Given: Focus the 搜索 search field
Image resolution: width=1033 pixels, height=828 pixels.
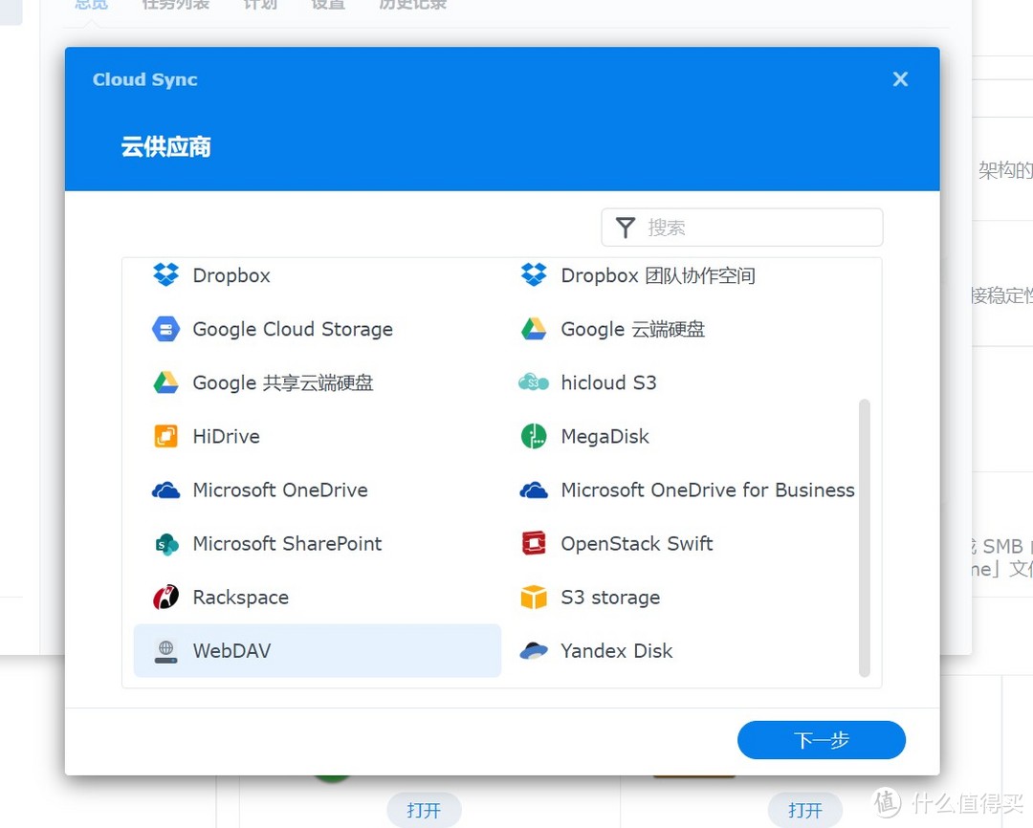Looking at the screenshot, I should click(742, 228).
